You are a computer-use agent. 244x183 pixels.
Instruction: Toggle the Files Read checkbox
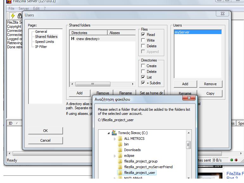coord(143,34)
